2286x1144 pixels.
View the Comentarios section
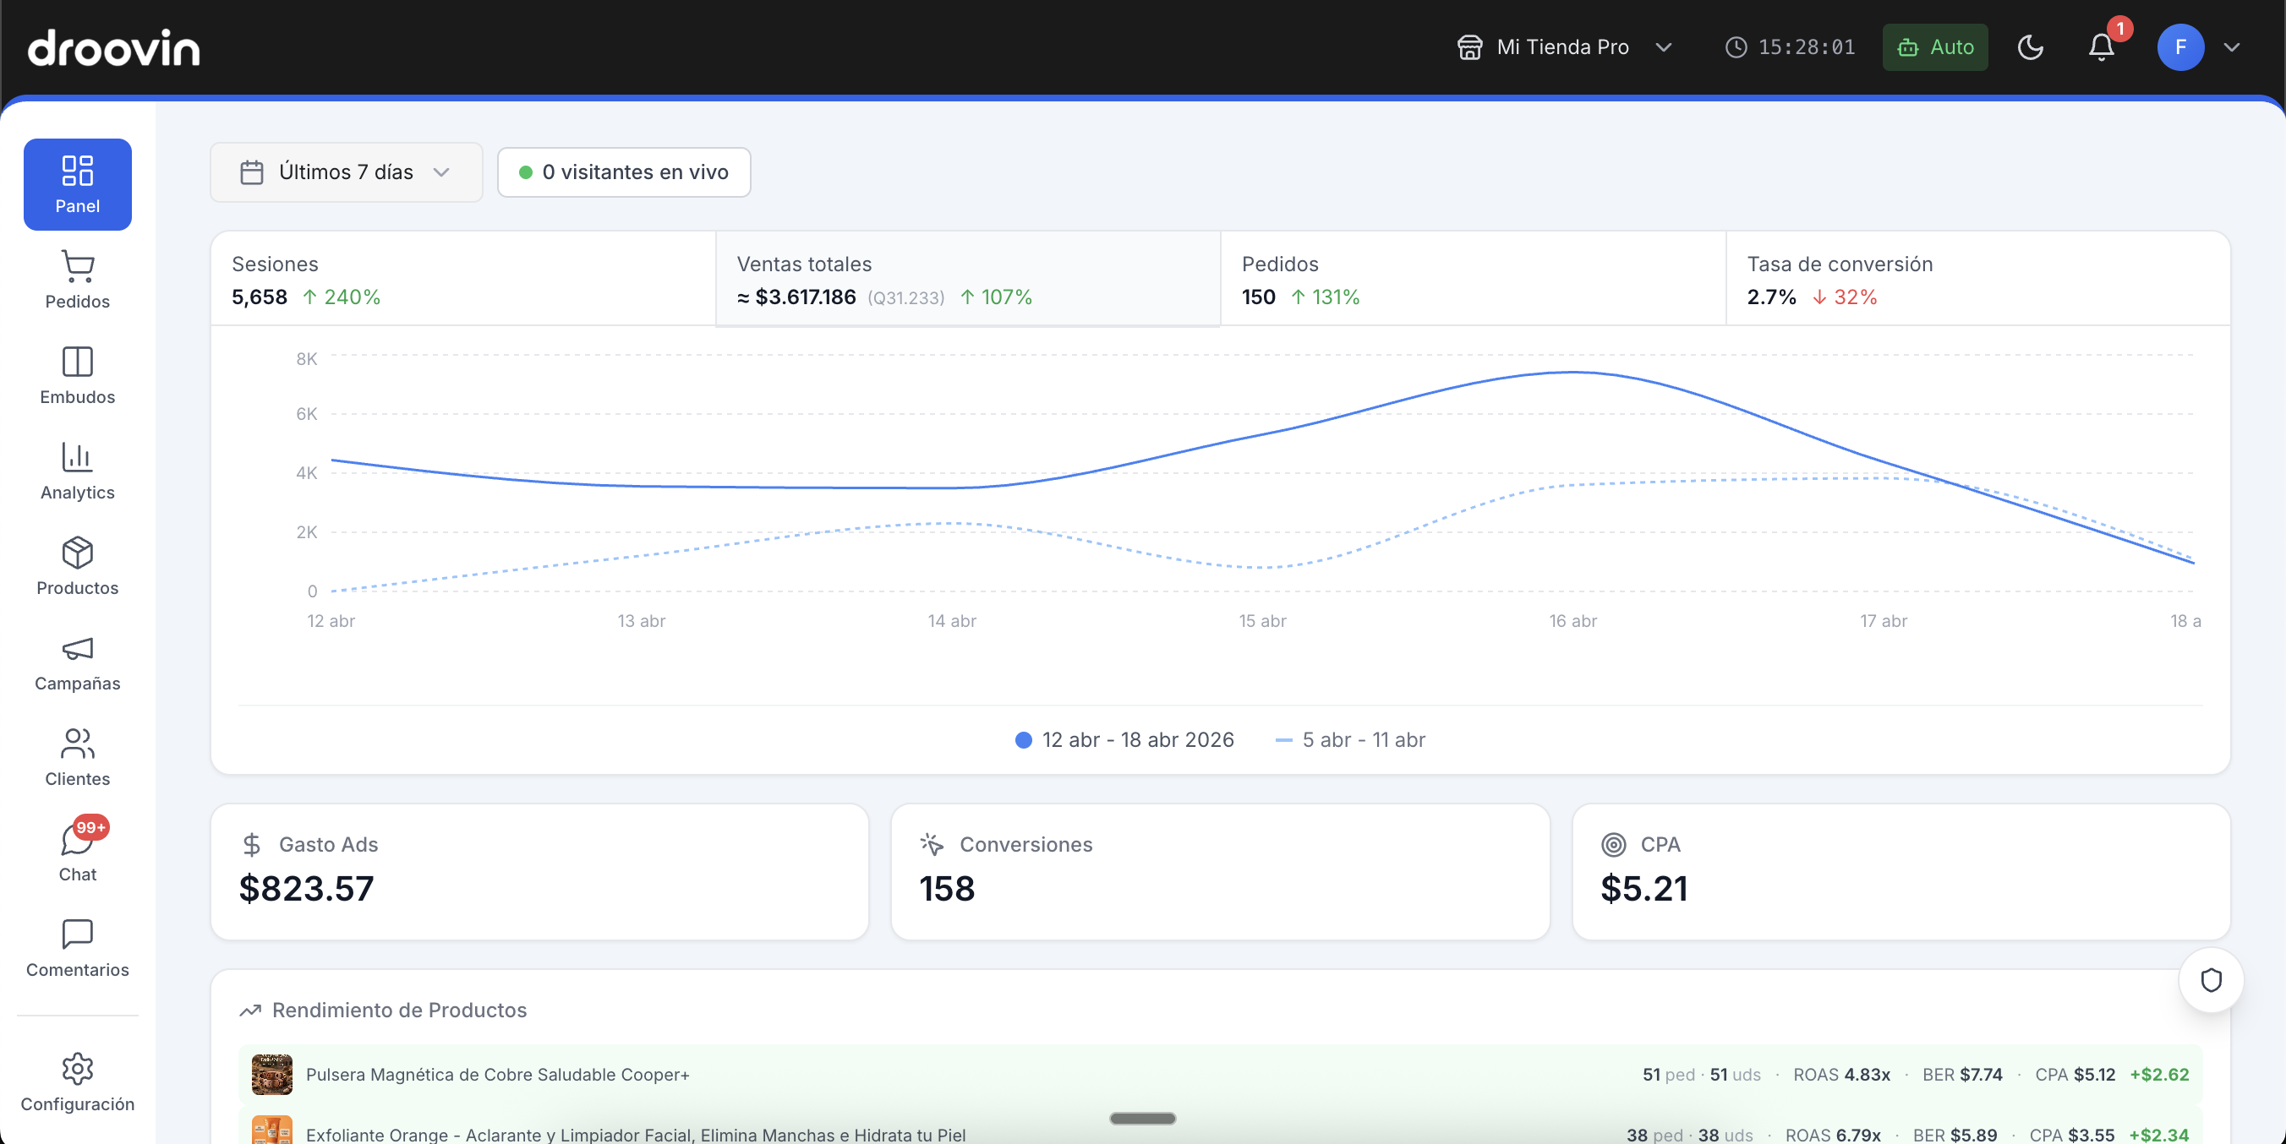(77, 947)
